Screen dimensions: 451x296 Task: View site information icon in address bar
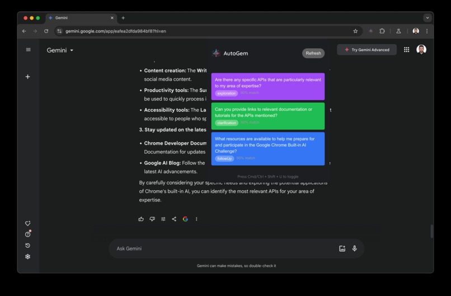pyautogui.click(x=59, y=31)
